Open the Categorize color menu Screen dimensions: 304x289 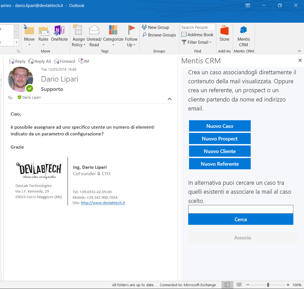pyautogui.click(x=113, y=36)
